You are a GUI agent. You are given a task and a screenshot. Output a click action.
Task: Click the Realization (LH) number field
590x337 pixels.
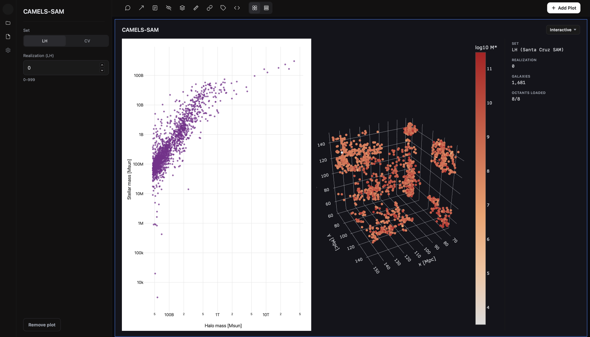tap(66, 68)
